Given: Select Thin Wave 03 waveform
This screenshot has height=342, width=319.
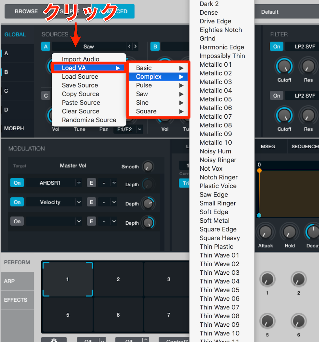Looking at the screenshot, I should coord(219,273).
